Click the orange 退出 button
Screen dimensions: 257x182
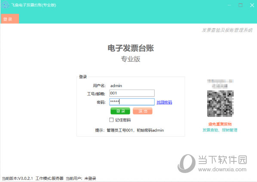pyautogui.click(x=143, y=111)
